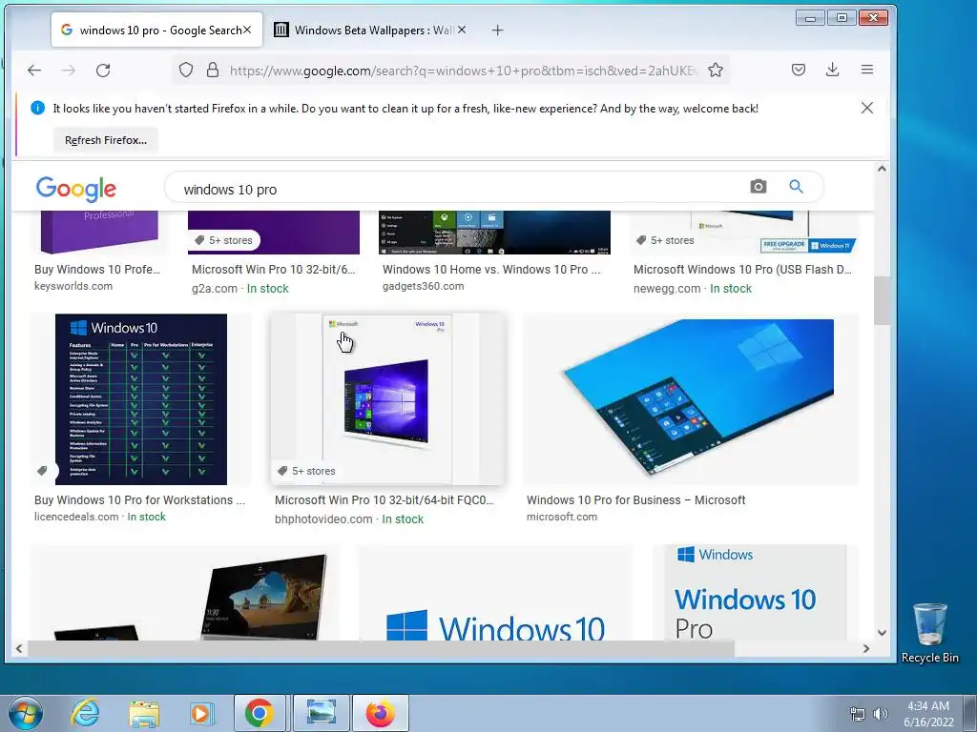Screen dimensions: 977x732
Task: Click the horizontal scrollbar left arrow
Action: click(19, 648)
